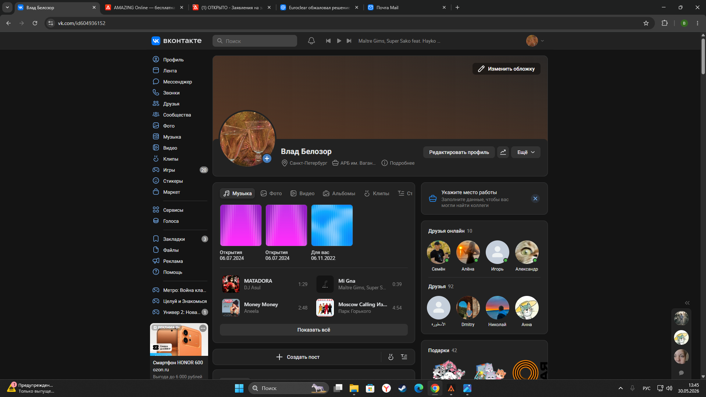Create a clip from post bar icon
Image resolution: width=706 pixels, height=397 pixels.
tap(391, 357)
